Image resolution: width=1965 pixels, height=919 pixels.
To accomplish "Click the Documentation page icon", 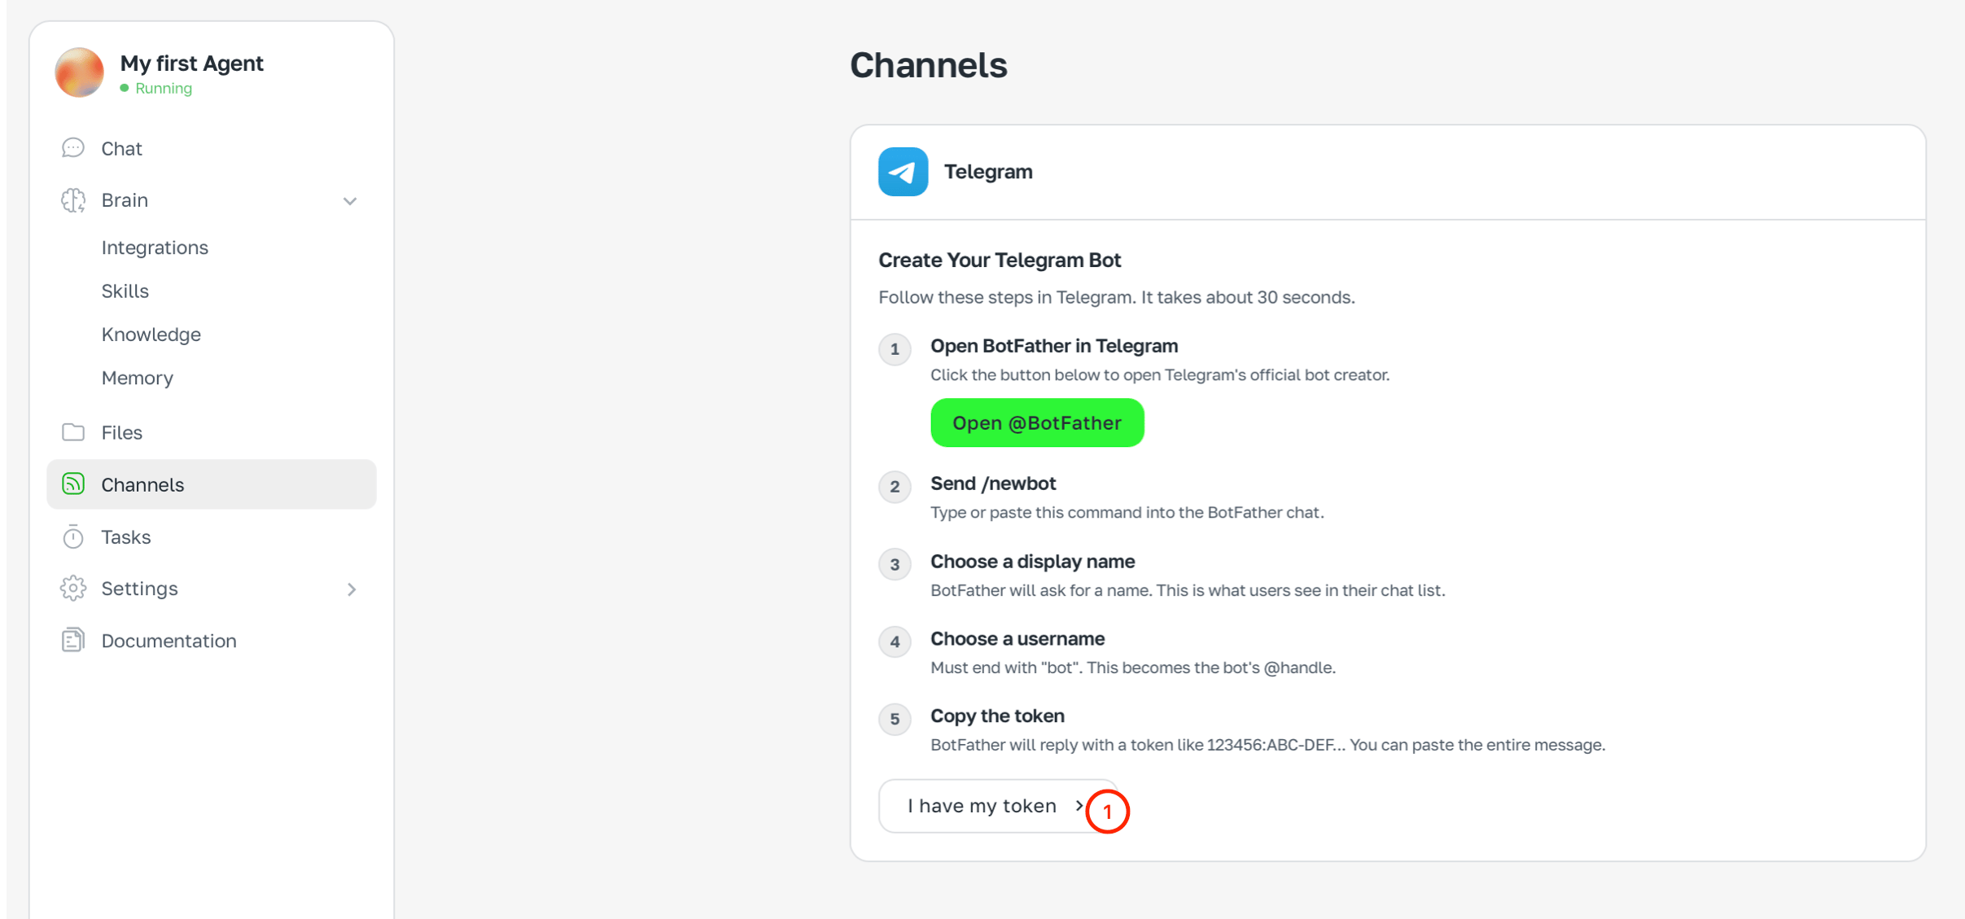I will click(73, 641).
